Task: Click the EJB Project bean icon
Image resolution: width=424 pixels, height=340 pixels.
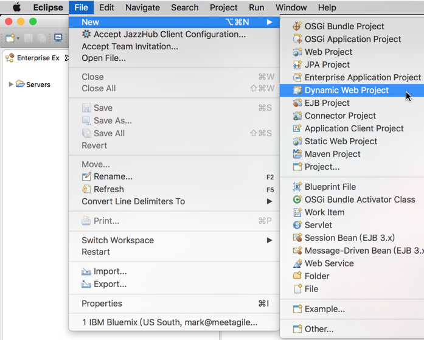Action: [297, 103]
